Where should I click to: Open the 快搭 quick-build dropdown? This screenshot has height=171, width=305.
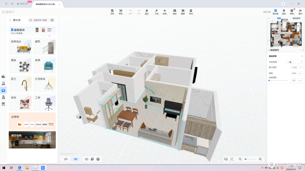(165, 12)
